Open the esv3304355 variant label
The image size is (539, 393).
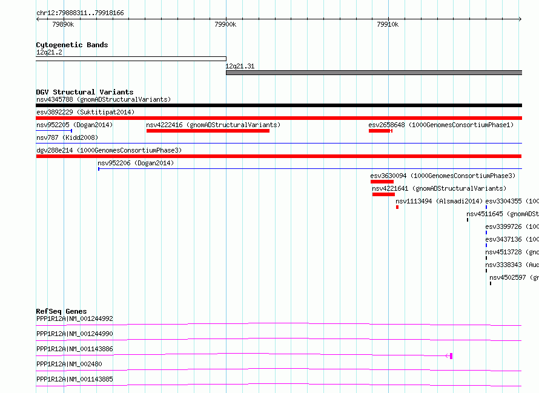point(512,201)
